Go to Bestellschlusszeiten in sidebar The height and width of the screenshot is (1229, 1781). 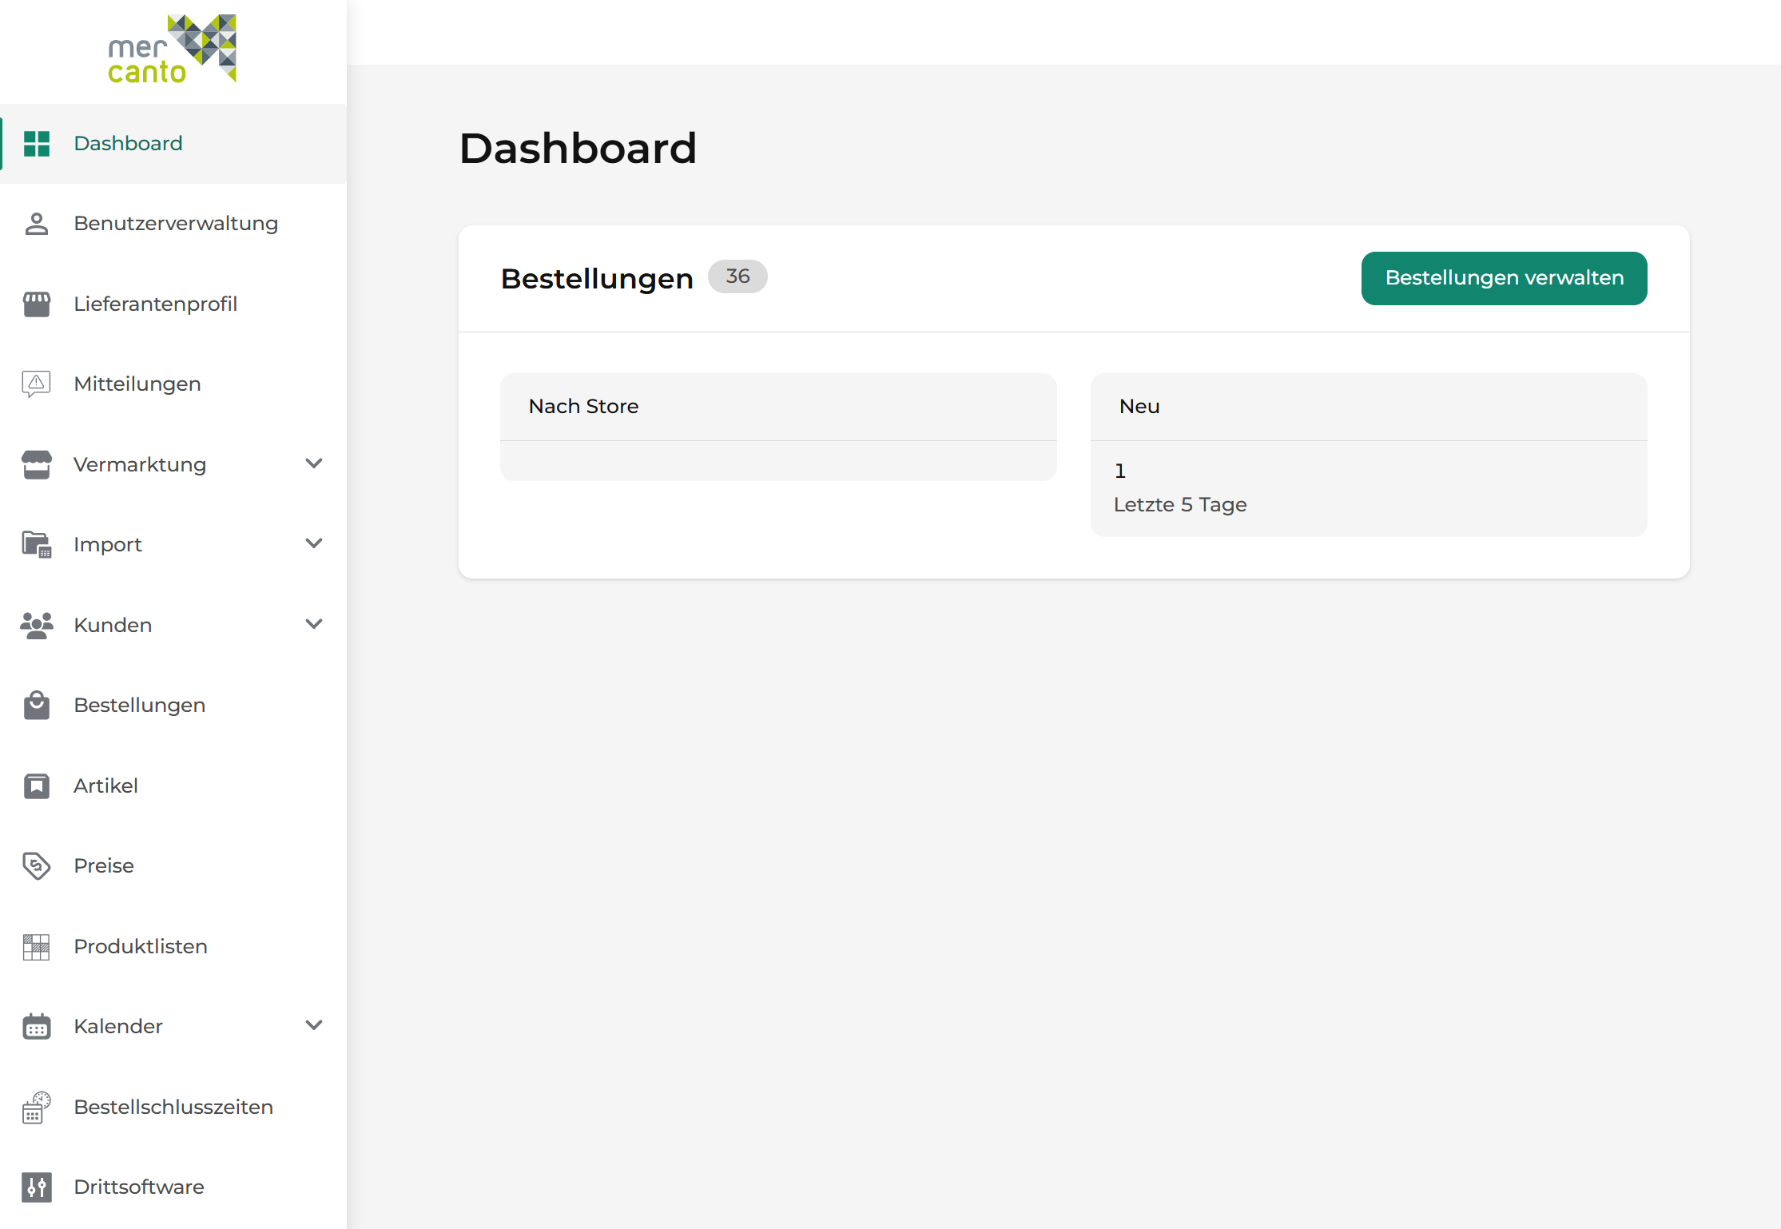coord(173,1108)
